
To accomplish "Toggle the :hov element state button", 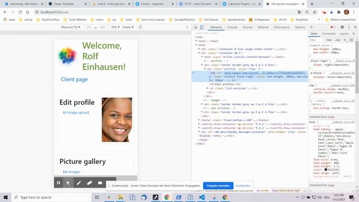I will (329, 40).
